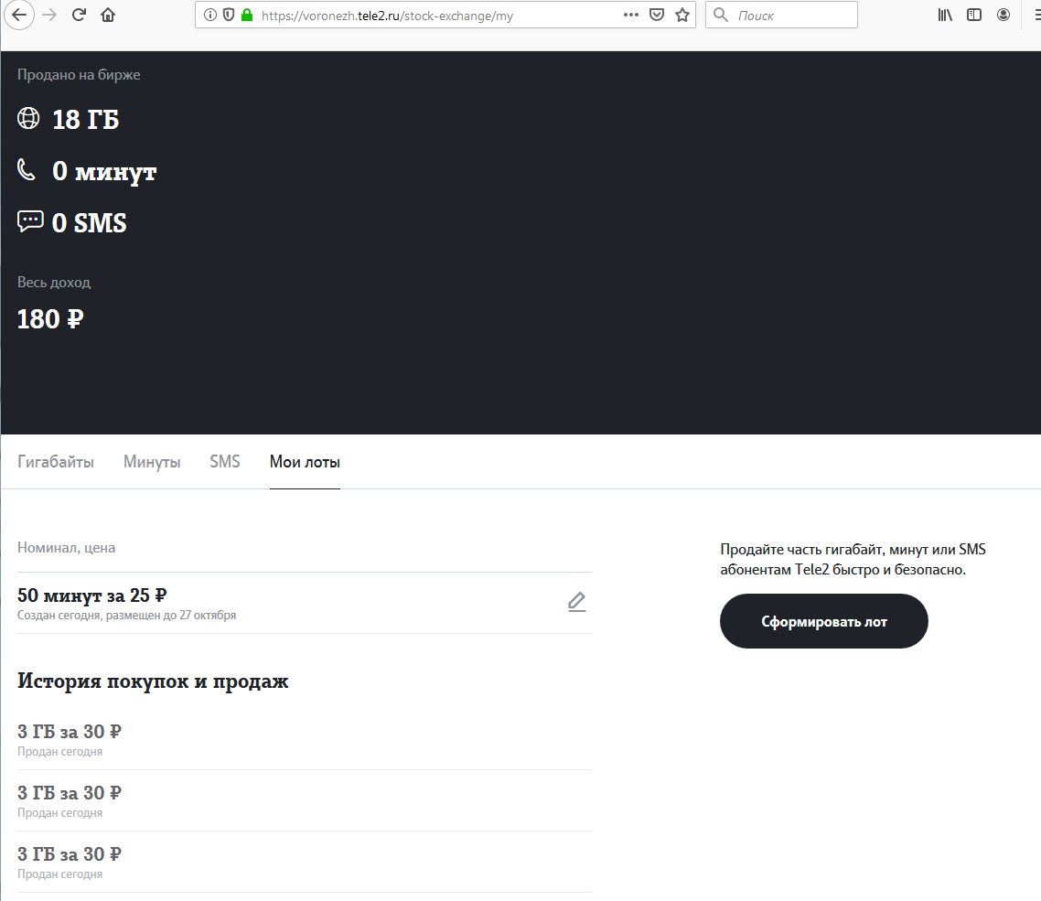Open the Library icon in toolbar
The height and width of the screenshot is (901, 1041).
pyautogui.click(x=945, y=15)
